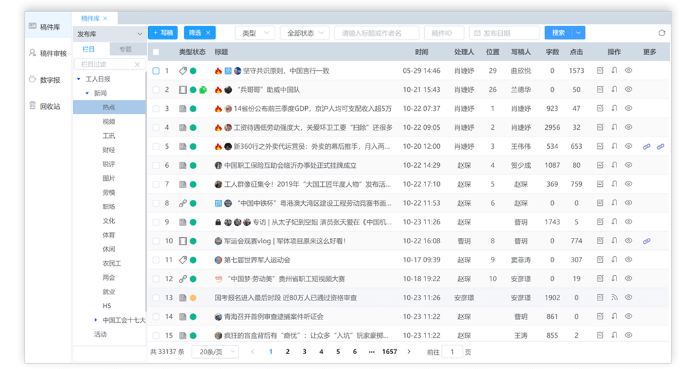This screenshot has width=696, height=369.
Task: Click the publish feed icon in row 13
Action: click(x=614, y=298)
